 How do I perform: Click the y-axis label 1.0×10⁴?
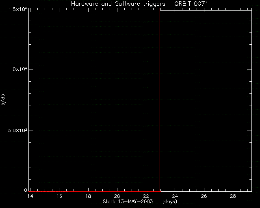(18, 69)
